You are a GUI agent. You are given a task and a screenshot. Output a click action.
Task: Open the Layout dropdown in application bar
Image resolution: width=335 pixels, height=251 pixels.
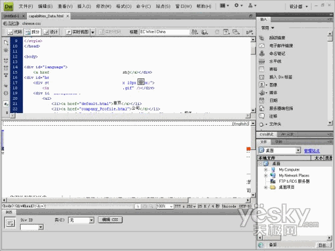(x=224, y=5)
